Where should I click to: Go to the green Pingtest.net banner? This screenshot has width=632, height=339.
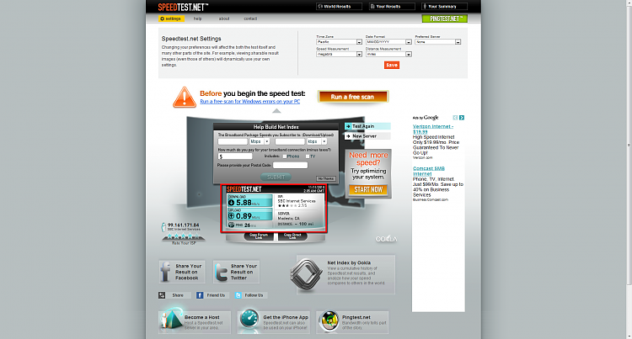pyautogui.click(x=445, y=19)
